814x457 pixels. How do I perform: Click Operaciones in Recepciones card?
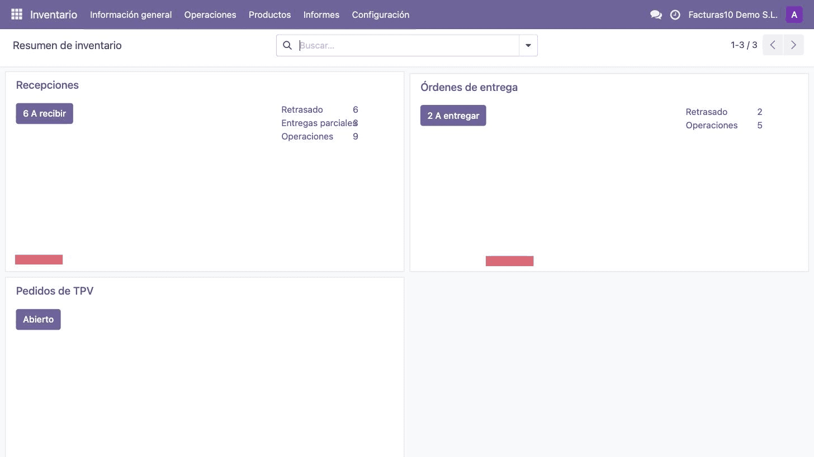tap(307, 136)
